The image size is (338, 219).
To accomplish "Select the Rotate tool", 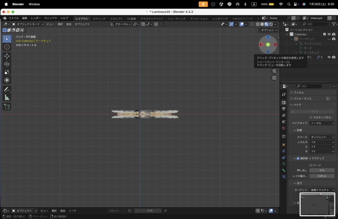I will [x=7, y=64].
